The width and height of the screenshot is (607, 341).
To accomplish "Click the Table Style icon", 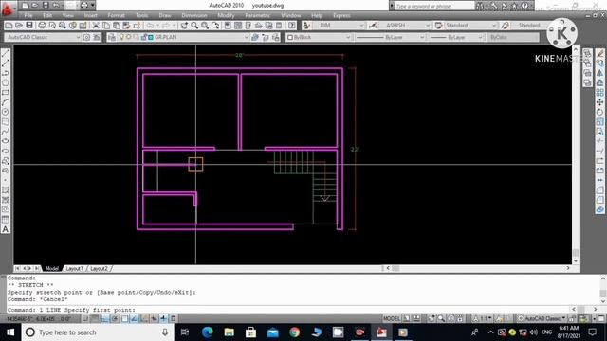I will (438, 26).
